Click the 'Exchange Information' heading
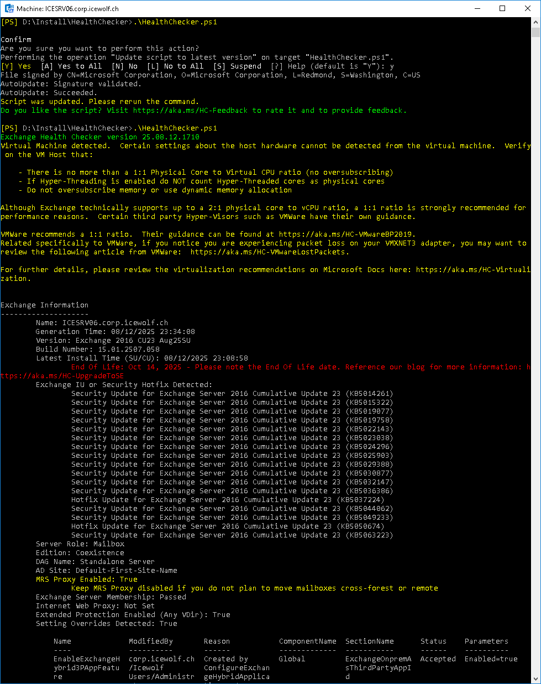Image resolution: width=541 pixels, height=684 pixels. [x=44, y=305]
